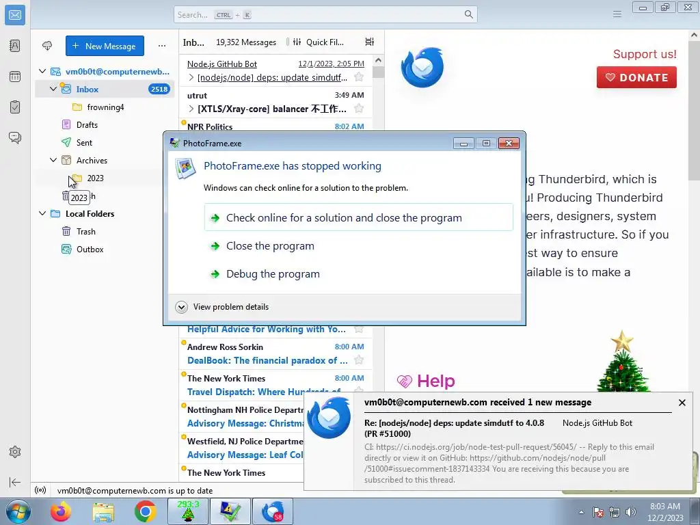Switch to Thunderbird taskbar button
Screen dimensions: 700x525
pyautogui.click(x=273, y=511)
